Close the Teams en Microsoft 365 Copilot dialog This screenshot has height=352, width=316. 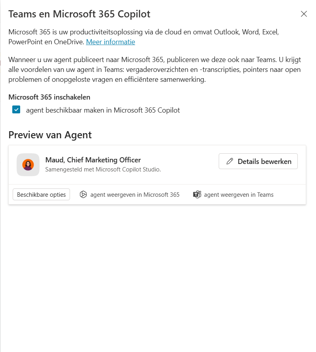tap(304, 14)
